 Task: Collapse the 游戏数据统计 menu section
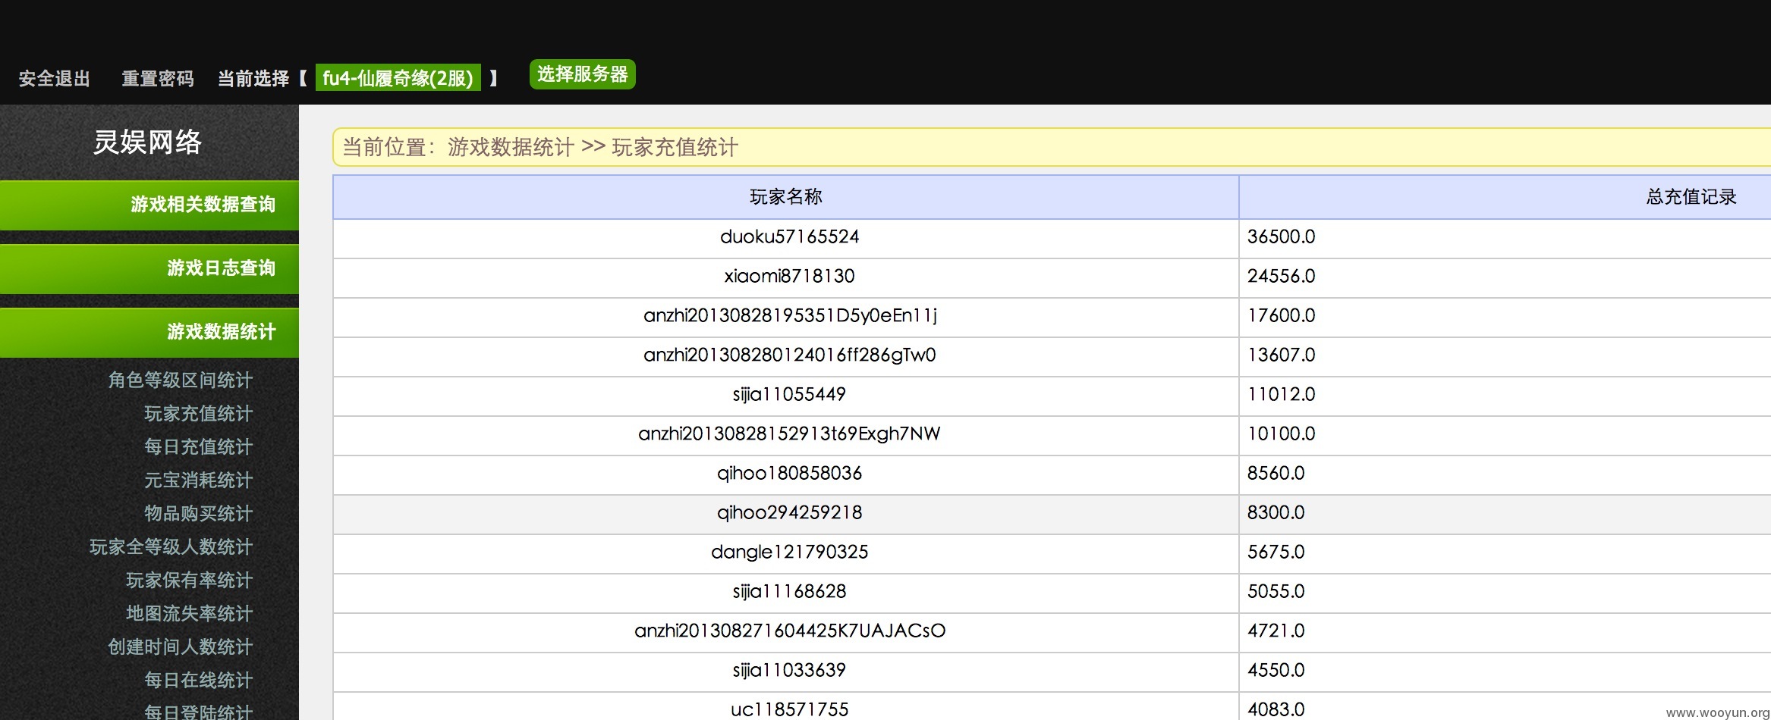click(149, 332)
